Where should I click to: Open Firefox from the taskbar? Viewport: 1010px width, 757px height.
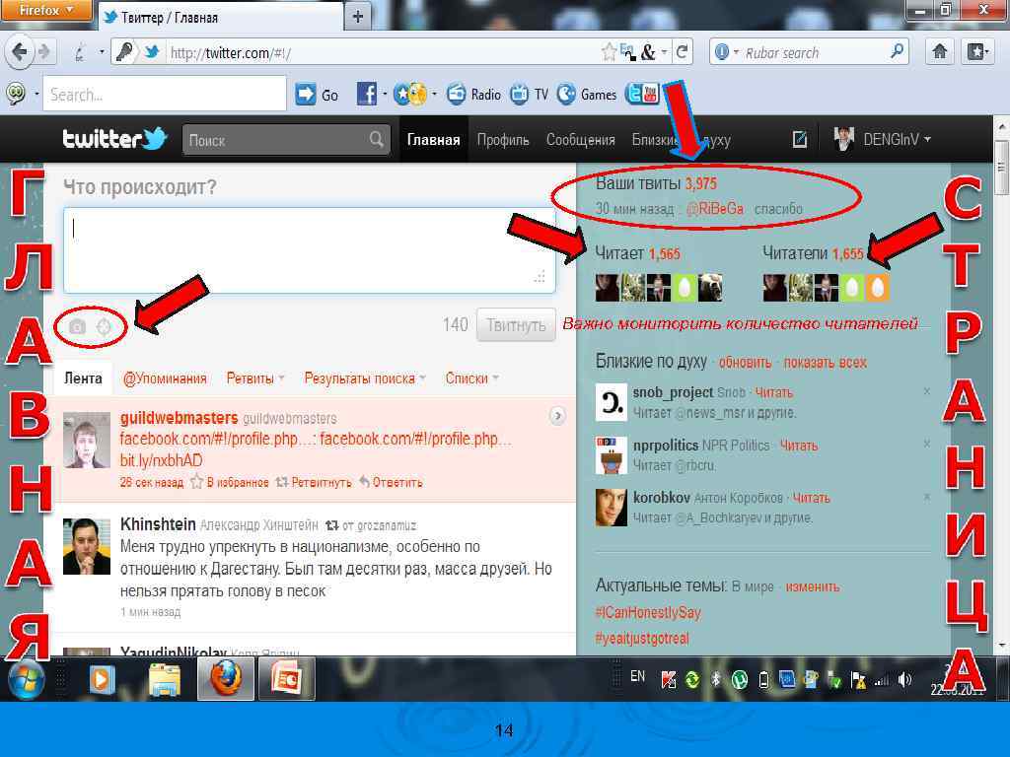[225, 679]
